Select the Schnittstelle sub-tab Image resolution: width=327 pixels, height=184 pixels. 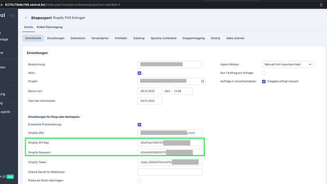pos(33,38)
